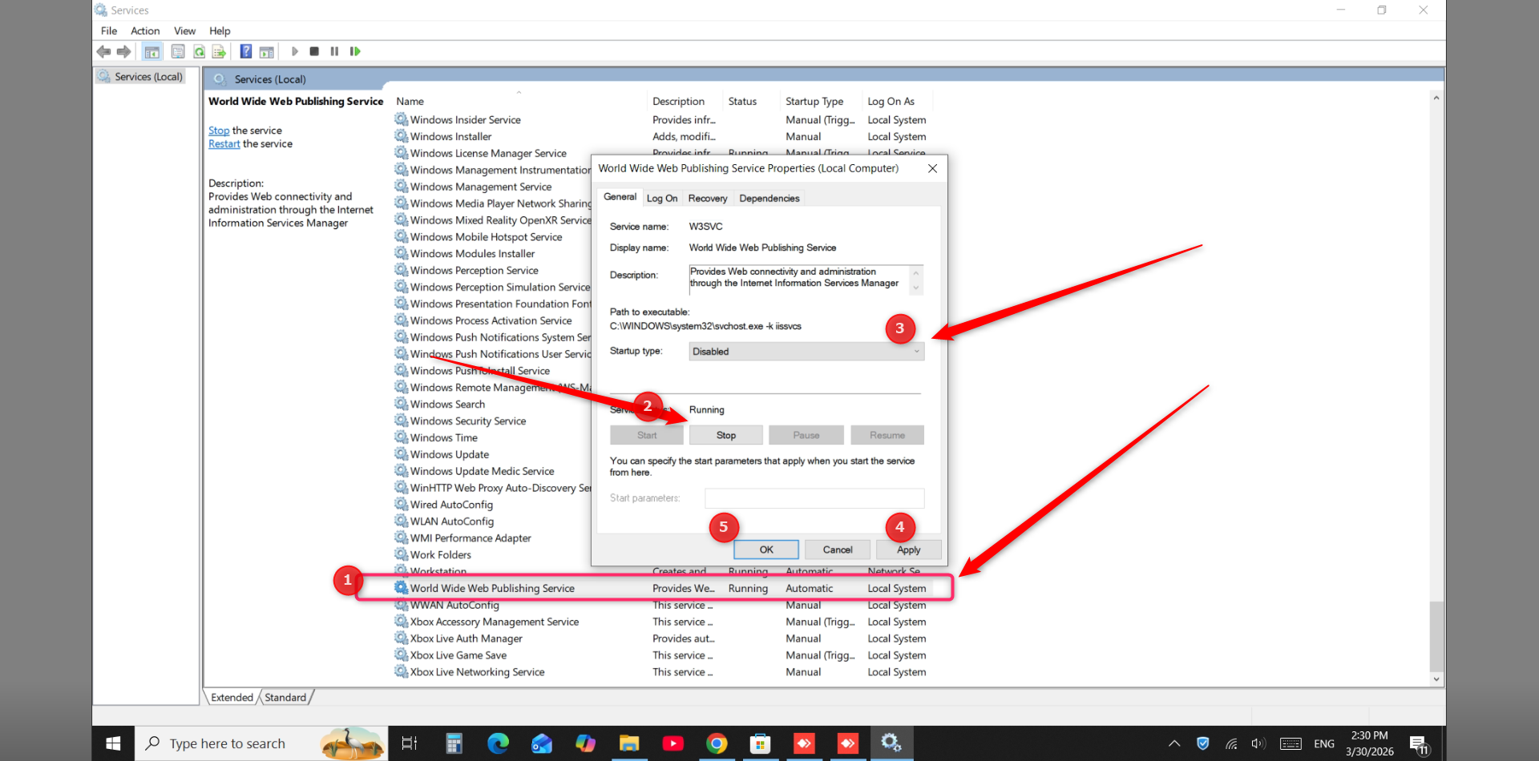This screenshot has height=761, width=1539.
Task: Click the Pause button in Properties dialog
Action: tap(806, 435)
